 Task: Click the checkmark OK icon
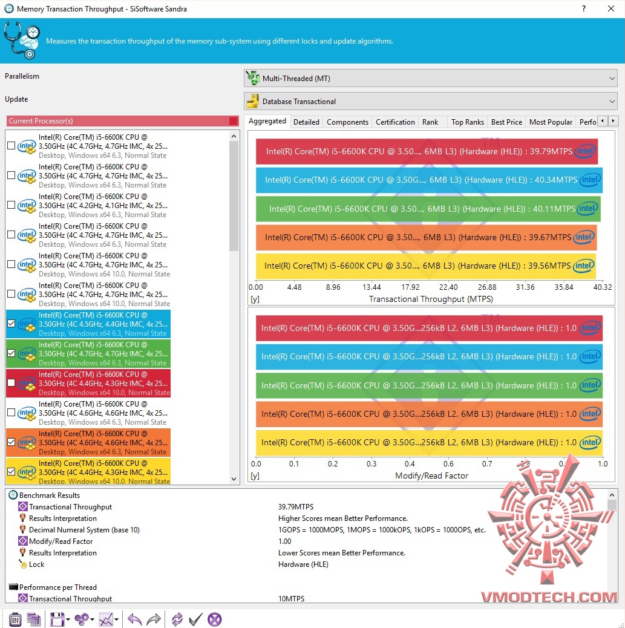pyautogui.click(x=195, y=619)
